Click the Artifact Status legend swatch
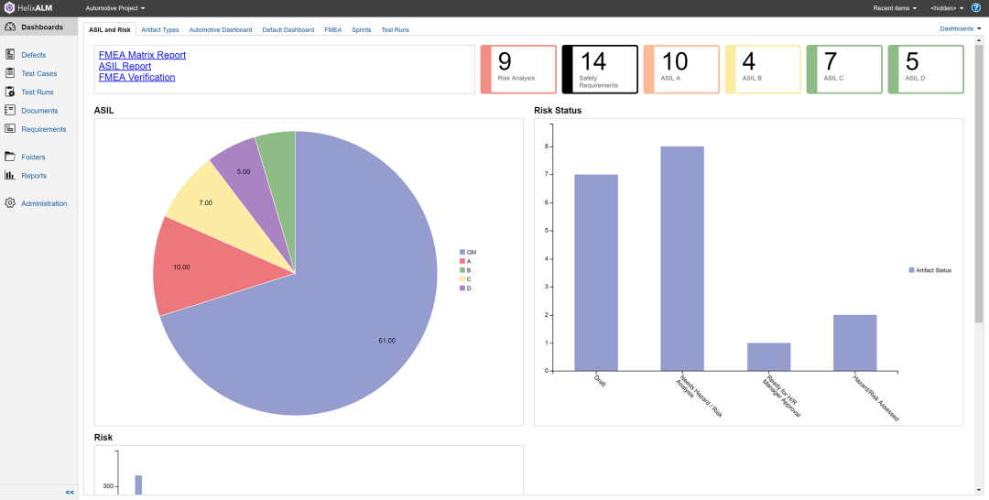This screenshot has width=989, height=500. [x=911, y=270]
